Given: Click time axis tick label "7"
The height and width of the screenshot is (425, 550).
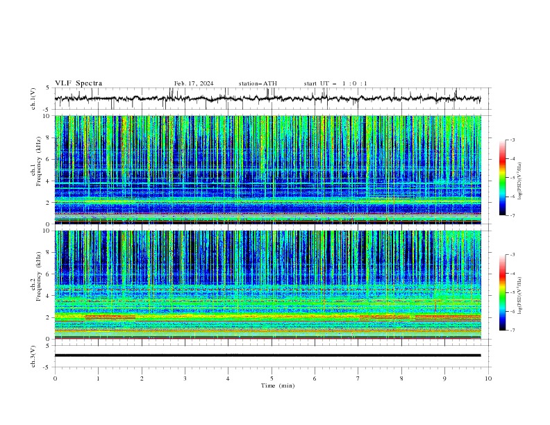Looking at the screenshot, I should [x=358, y=378].
